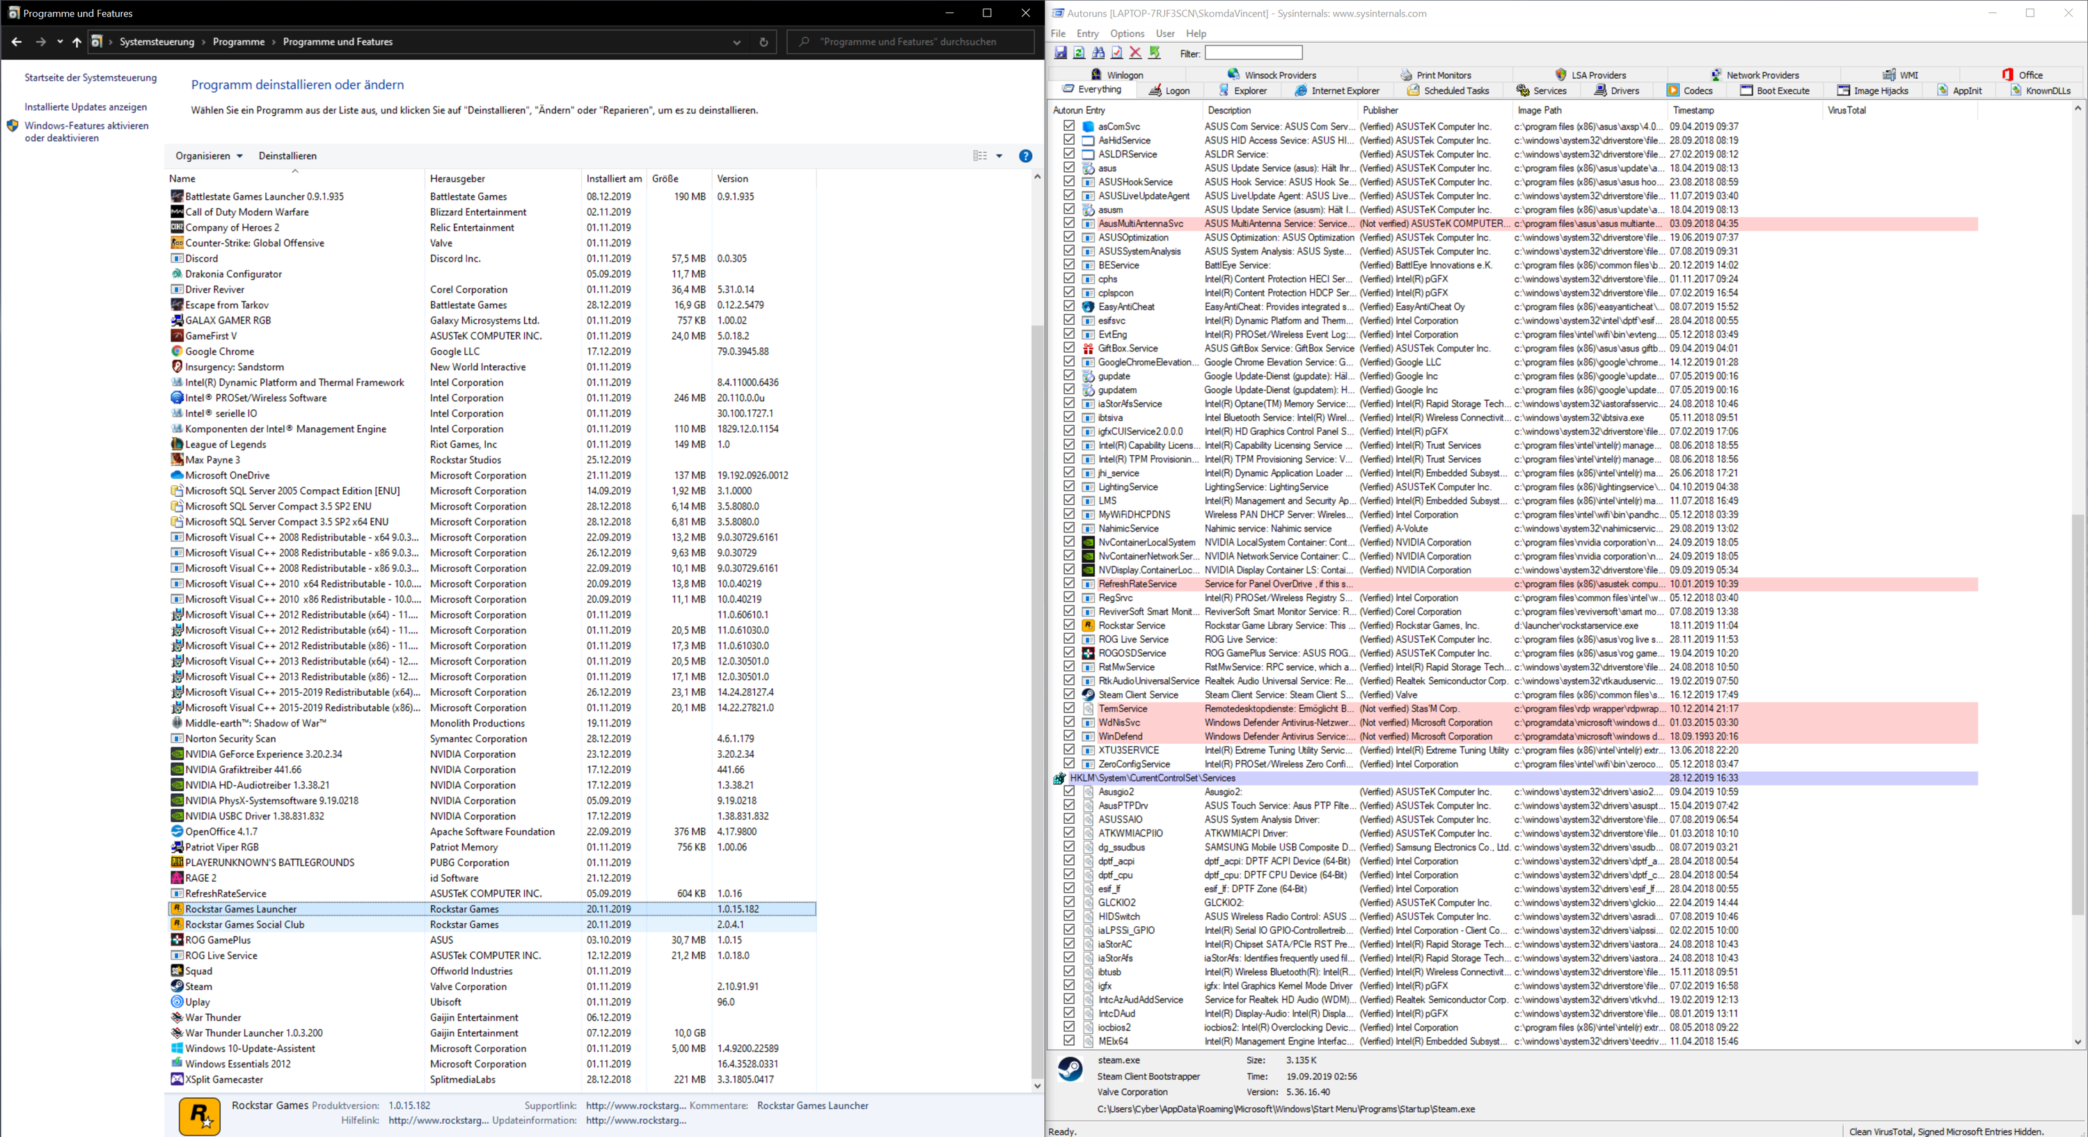
Task: Sort programs by Installiert am column
Action: (x=615, y=178)
